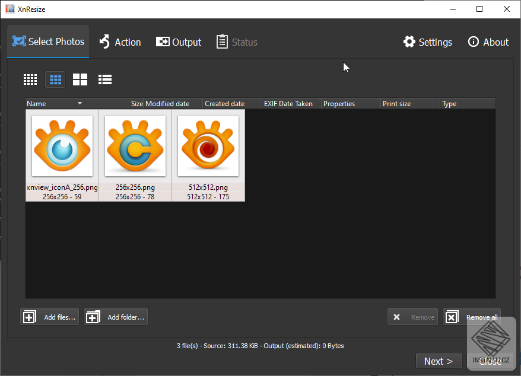Click the '256x256 - 78' label
The image size is (521, 376).
point(135,197)
